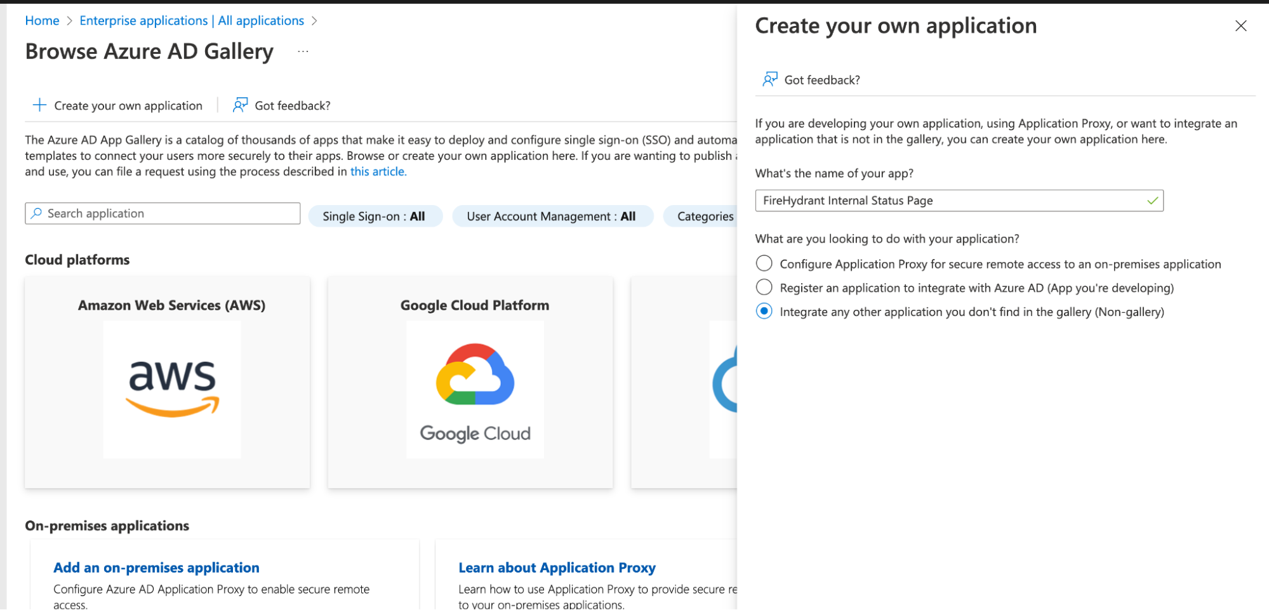Click the app name field containing FireHydrant Internal Status Page
The height and width of the screenshot is (610, 1269).
point(959,201)
